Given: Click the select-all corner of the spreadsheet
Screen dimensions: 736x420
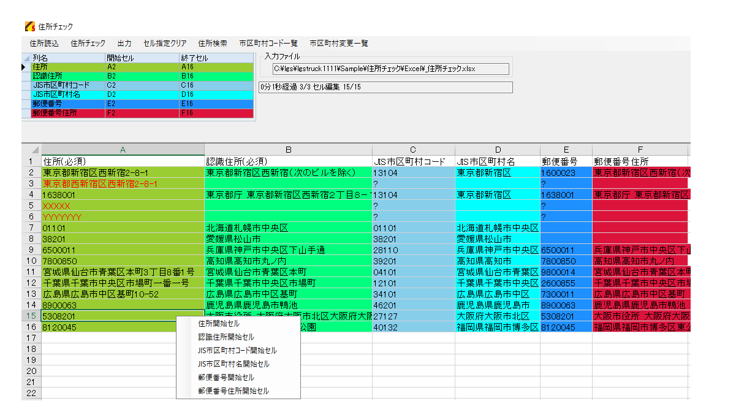Looking at the screenshot, I should (x=31, y=150).
